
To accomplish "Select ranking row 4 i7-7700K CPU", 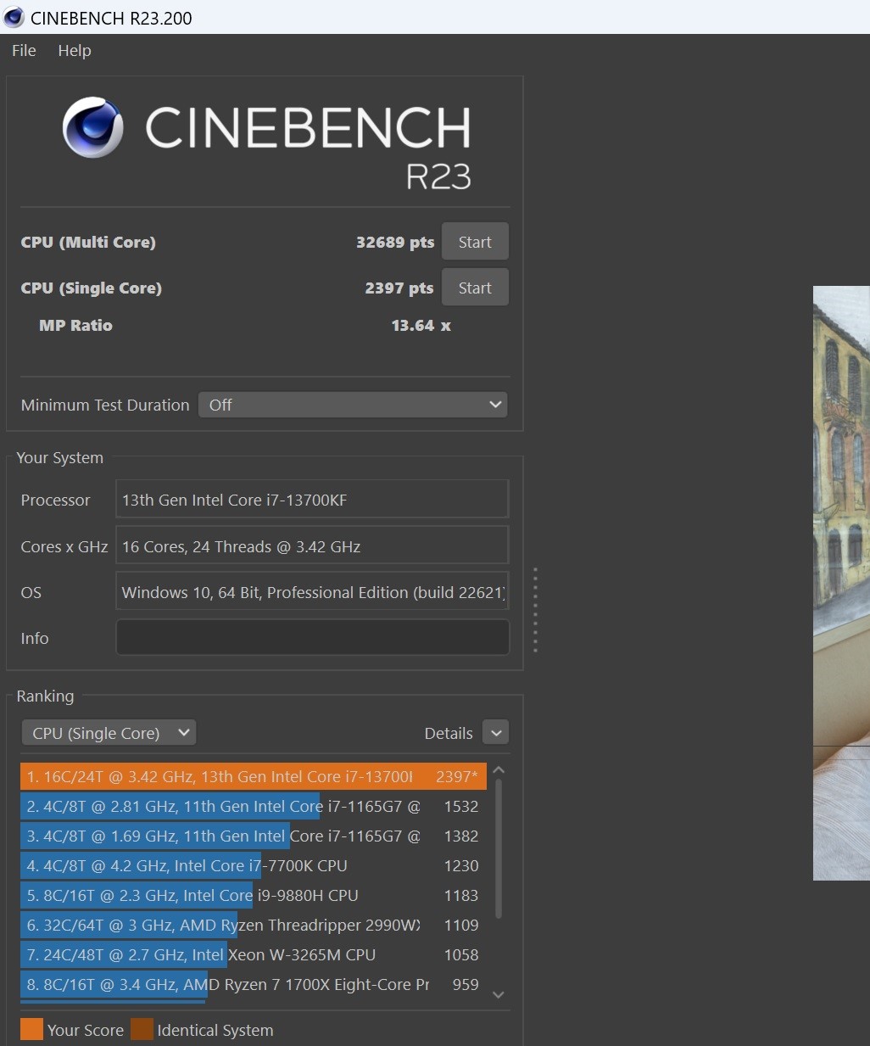I will click(254, 865).
